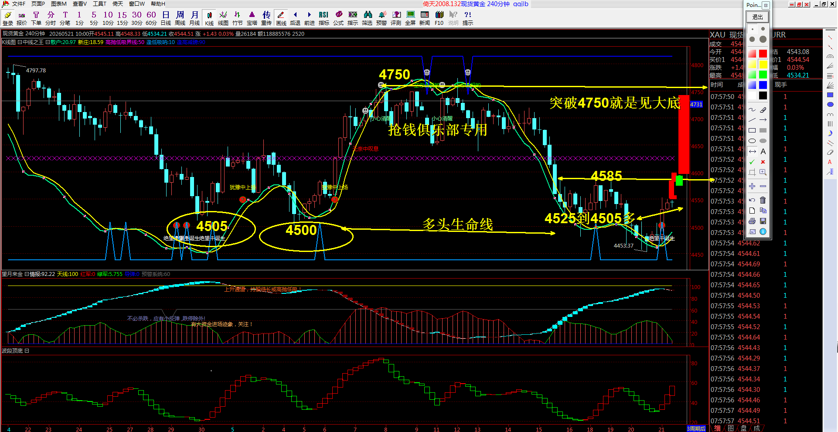838x432 pixels.
Task: Click the 退出 exit button
Action: [757, 17]
